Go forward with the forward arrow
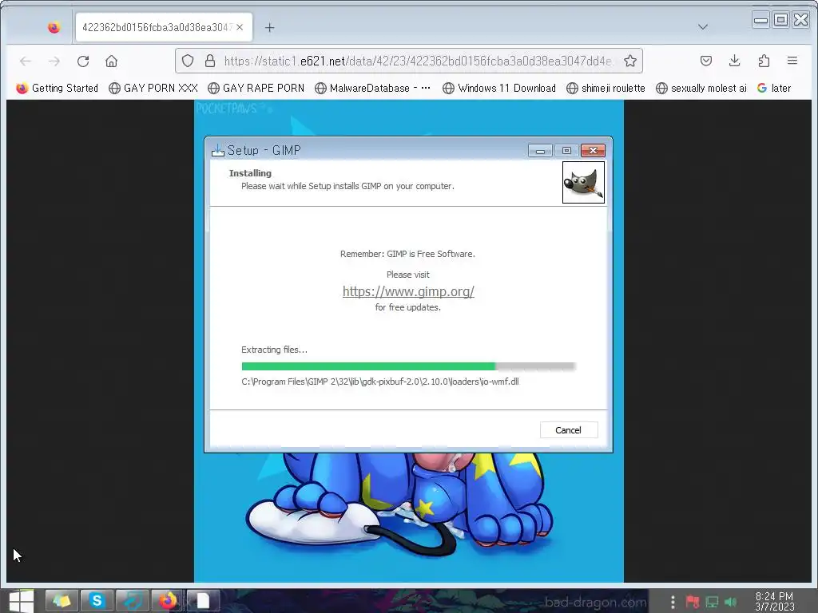This screenshot has height=613, width=818. 54,61
